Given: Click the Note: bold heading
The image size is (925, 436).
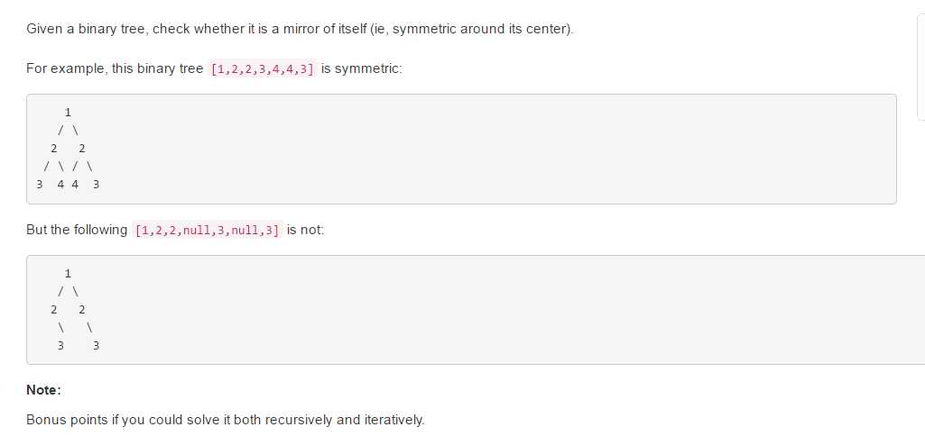Looking at the screenshot, I should pos(43,390).
